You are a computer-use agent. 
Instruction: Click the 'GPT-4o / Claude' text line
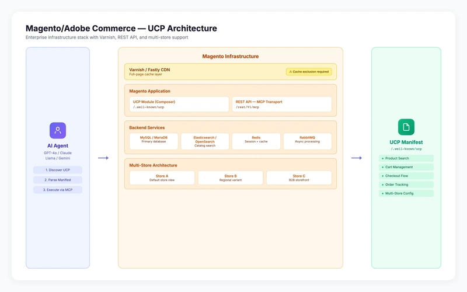(x=58, y=153)
